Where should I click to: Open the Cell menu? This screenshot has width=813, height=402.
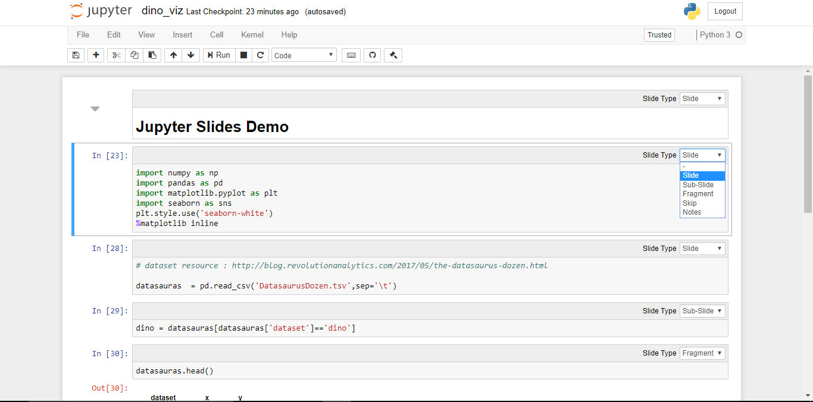coord(217,35)
